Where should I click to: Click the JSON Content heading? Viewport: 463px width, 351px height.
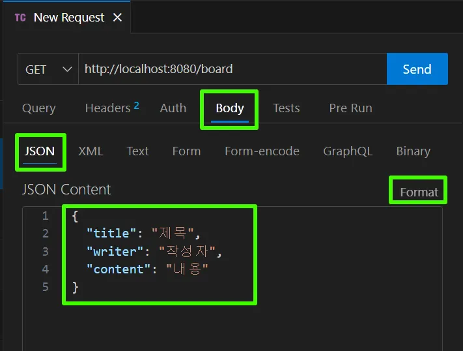tap(66, 189)
